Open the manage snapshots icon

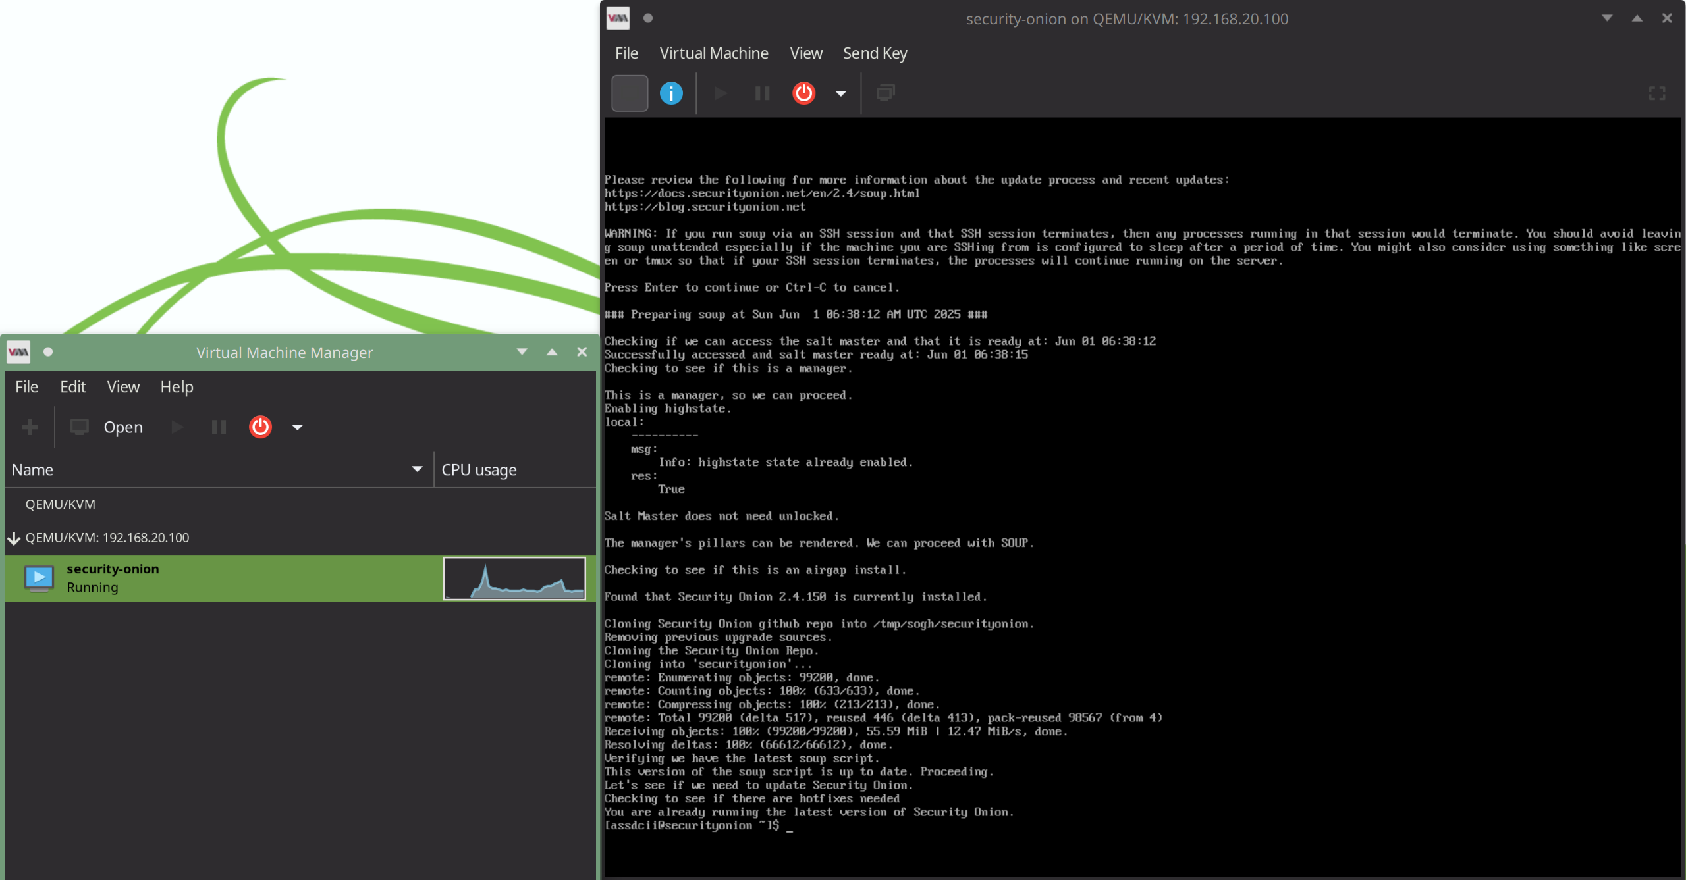point(885,93)
